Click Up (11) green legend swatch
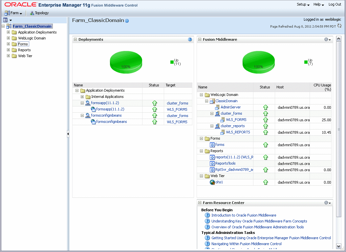Image resolution: width=346 pixels, height=252 pixels. click(172, 62)
